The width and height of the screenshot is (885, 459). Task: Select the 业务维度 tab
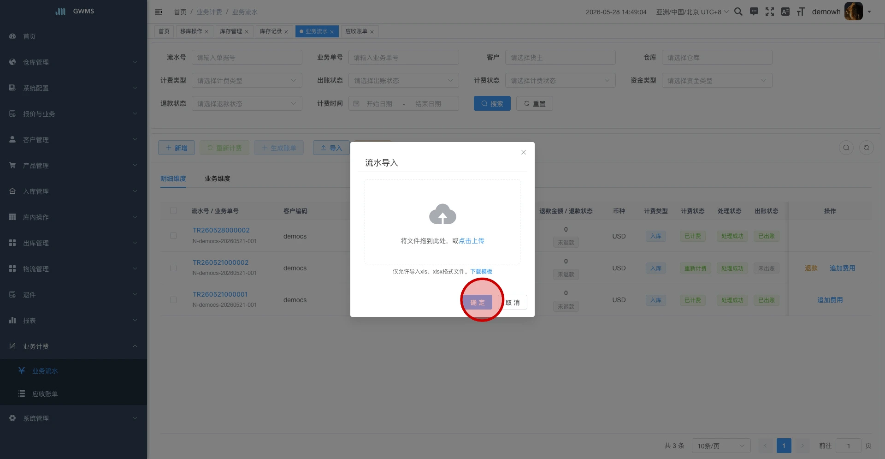pyautogui.click(x=218, y=179)
